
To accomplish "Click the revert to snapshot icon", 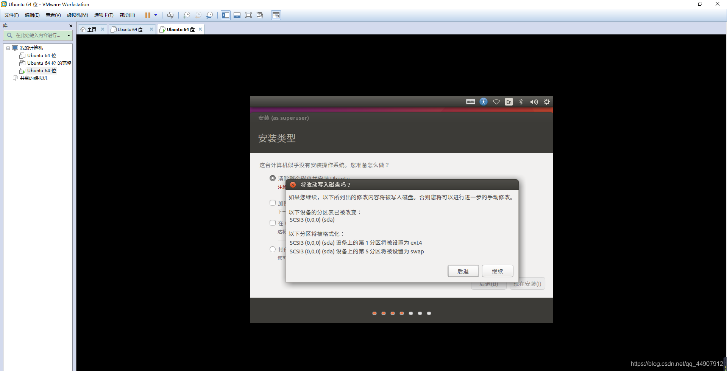I will (x=198, y=15).
